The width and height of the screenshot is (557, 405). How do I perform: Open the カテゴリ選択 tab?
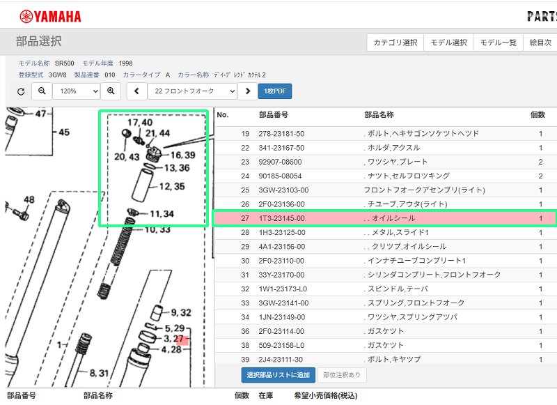395,43
